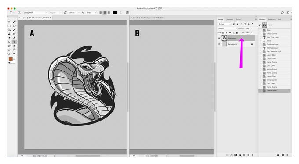Open the Edit Toolbar three-dots button
299x164 pixels.
pyautogui.click(x=15, y=54)
